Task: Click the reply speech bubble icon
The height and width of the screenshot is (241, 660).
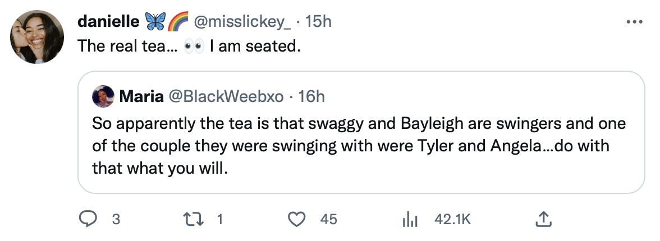Action: coord(87,220)
